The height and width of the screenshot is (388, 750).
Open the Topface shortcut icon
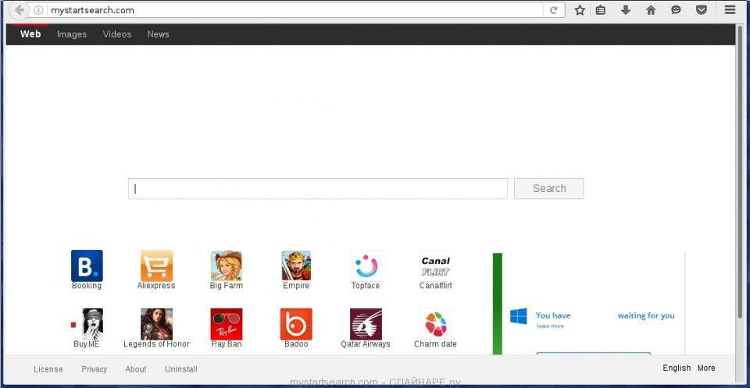click(366, 265)
